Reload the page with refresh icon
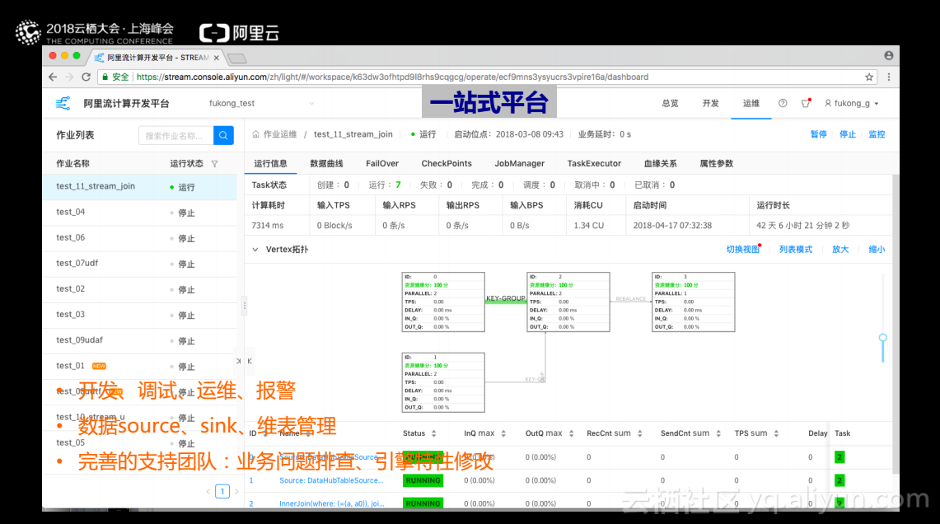The image size is (940, 524). 86,77
